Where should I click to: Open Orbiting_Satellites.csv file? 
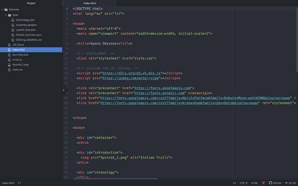pos(29,40)
